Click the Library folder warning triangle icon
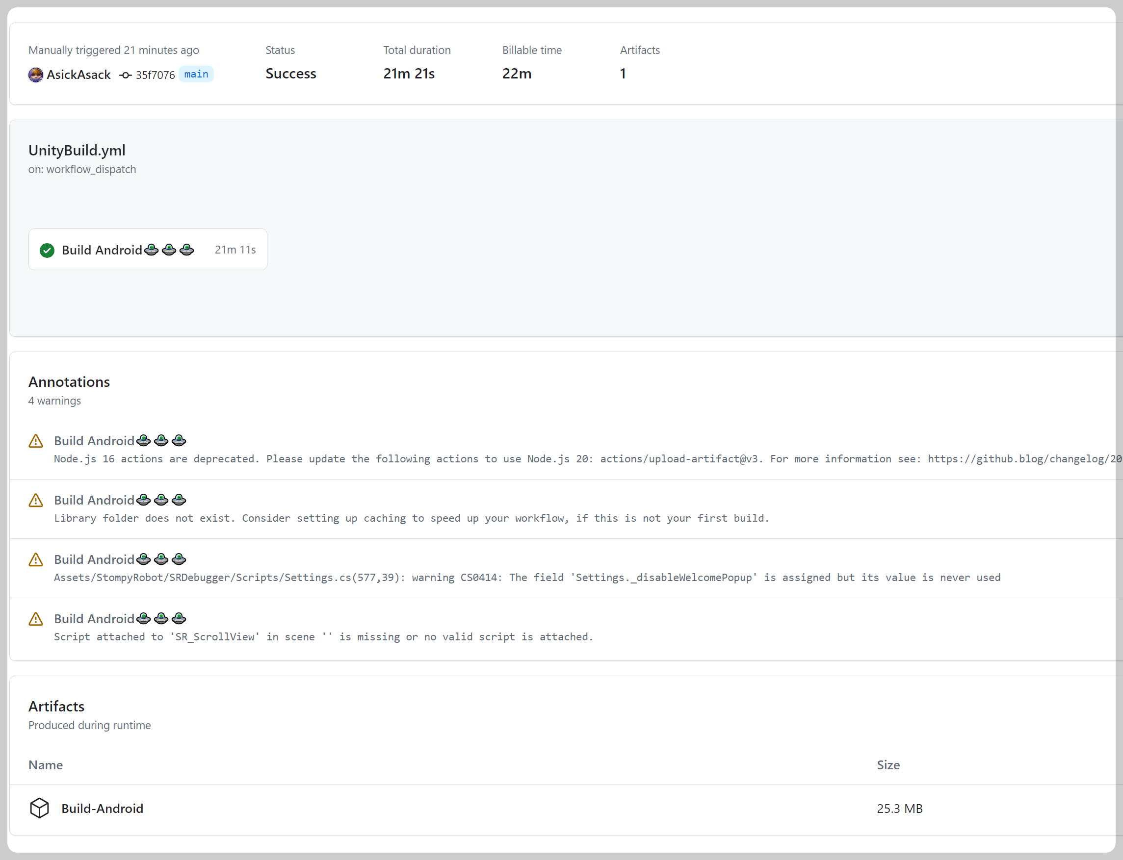This screenshot has width=1123, height=860. (36, 500)
